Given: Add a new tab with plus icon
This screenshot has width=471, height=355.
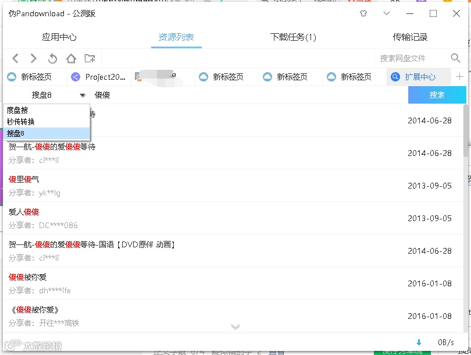Looking at the screenshot, I should pyautogui.click(x=459, y=77).
